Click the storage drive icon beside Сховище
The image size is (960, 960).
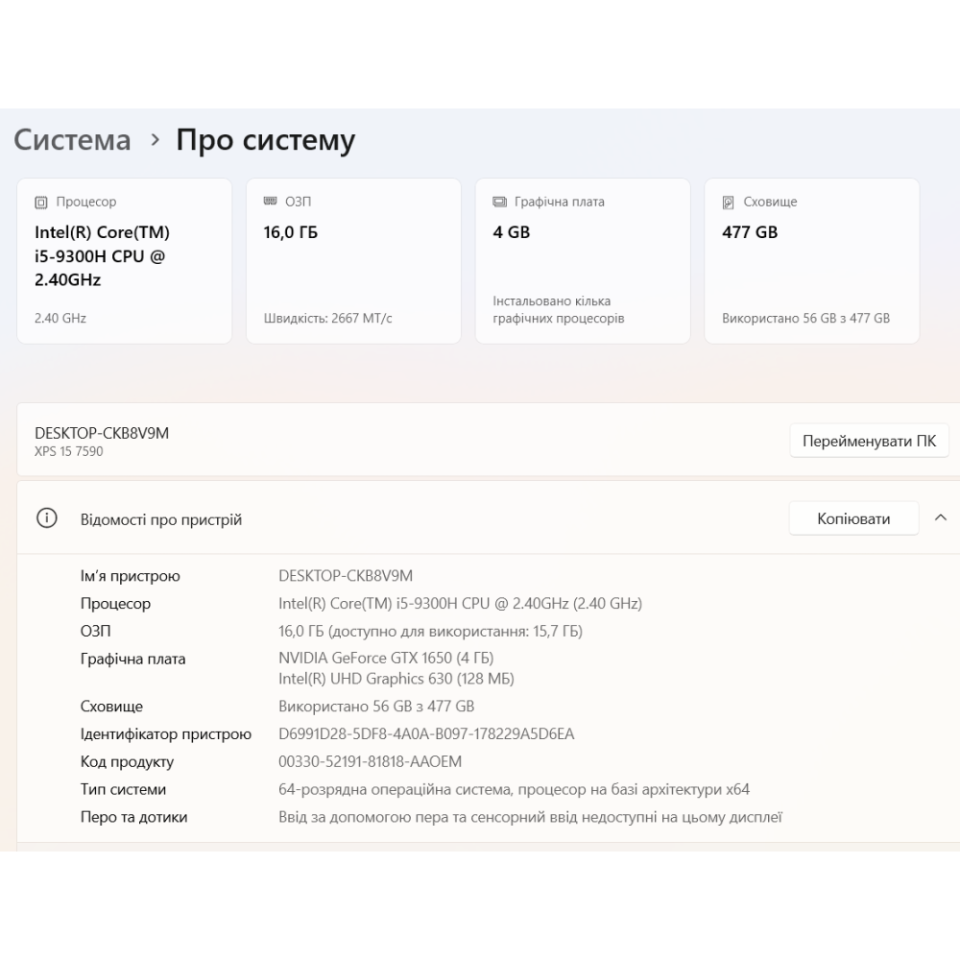[728, 202]
